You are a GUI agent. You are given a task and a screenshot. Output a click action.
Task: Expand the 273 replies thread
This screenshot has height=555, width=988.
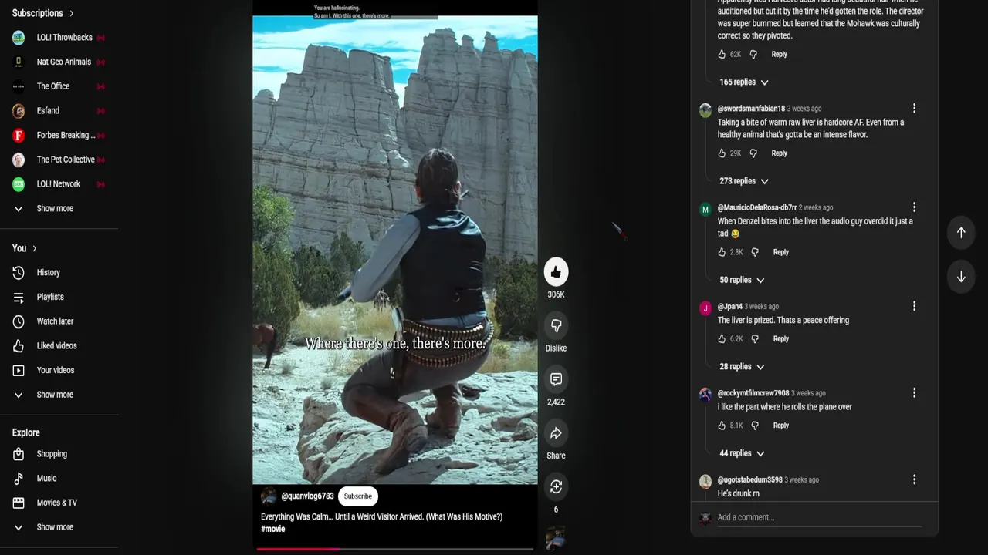coord(744,181)
